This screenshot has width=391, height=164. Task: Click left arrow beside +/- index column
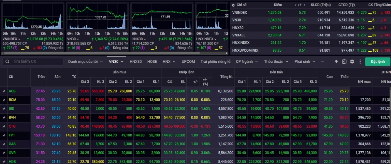click(296, 5)
